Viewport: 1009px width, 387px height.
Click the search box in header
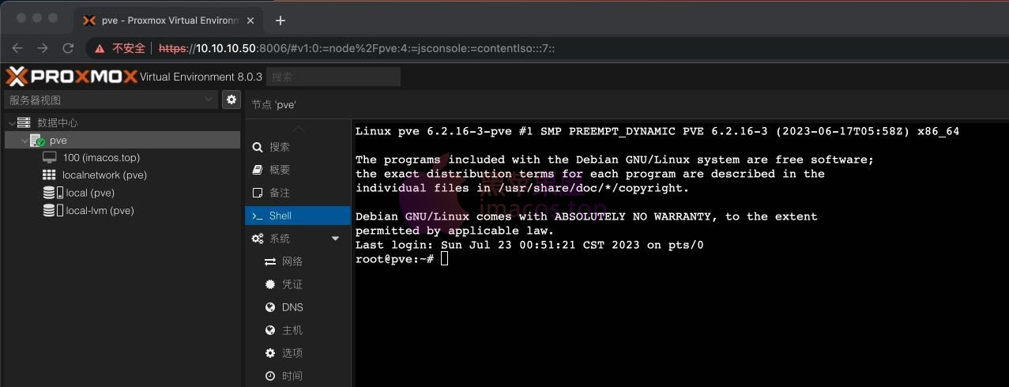click(333, 77)
